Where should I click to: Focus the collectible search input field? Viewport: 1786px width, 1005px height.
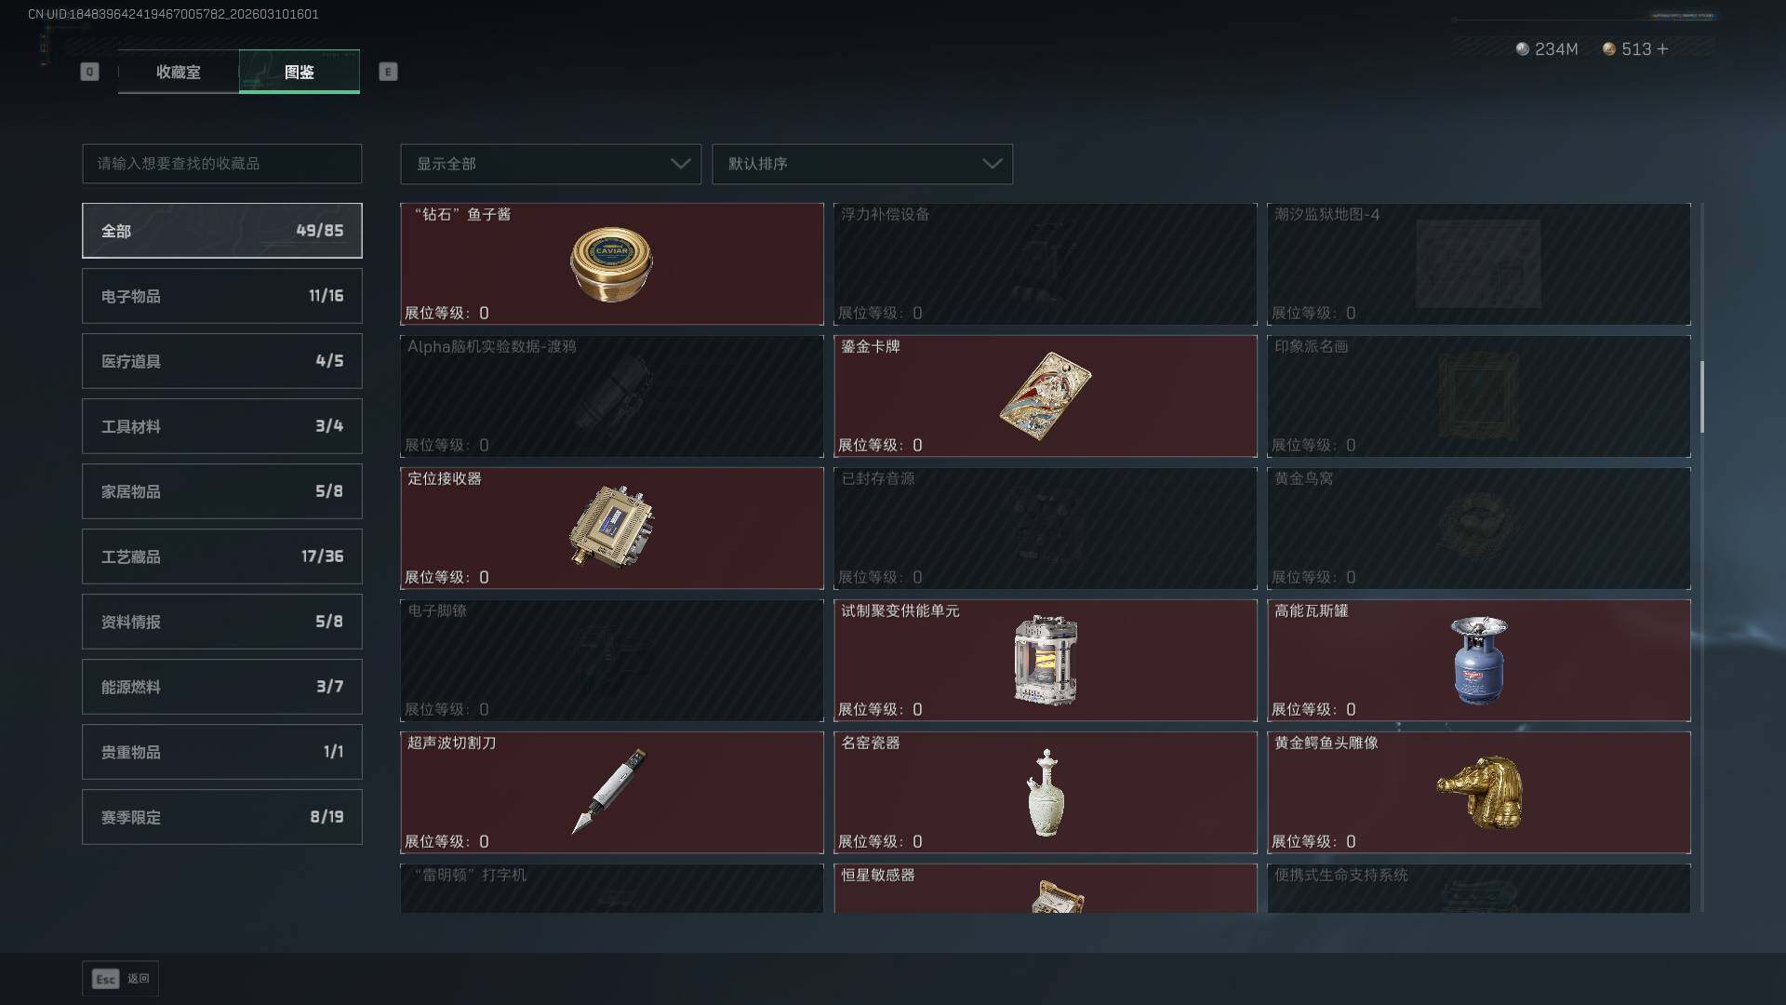coord(222,164)
